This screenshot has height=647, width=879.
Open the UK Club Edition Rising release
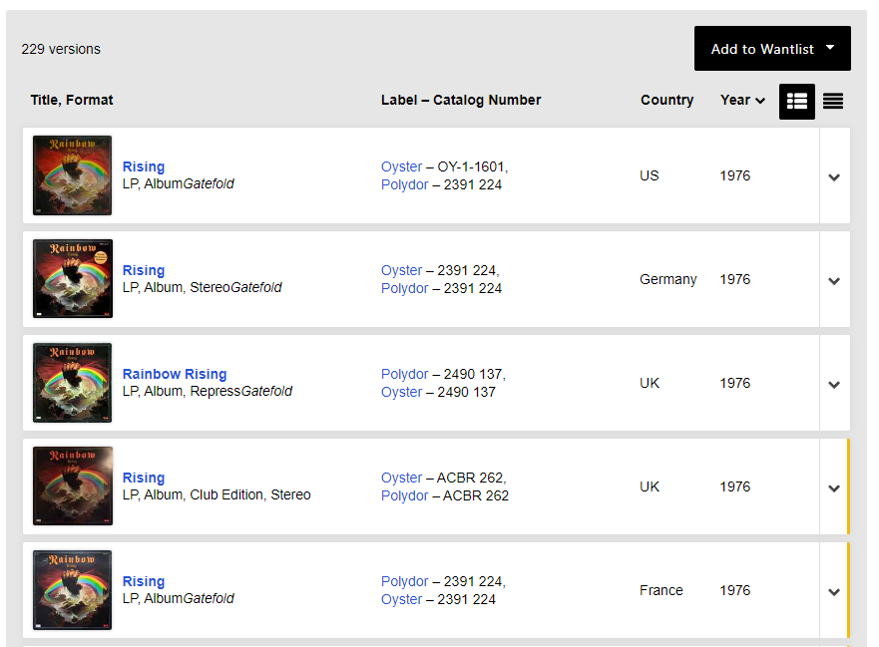pyautogui.click(x=143, y=478)
